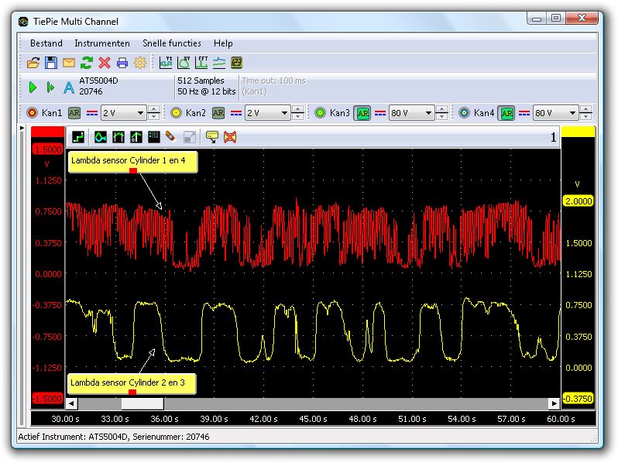Viewport: 618px width, 463px height.
Task: Click the save floppy disk icon
Action: 50,63
